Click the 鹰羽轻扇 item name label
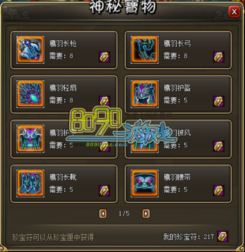Screen dimensions: 245x252 (63, 88)
